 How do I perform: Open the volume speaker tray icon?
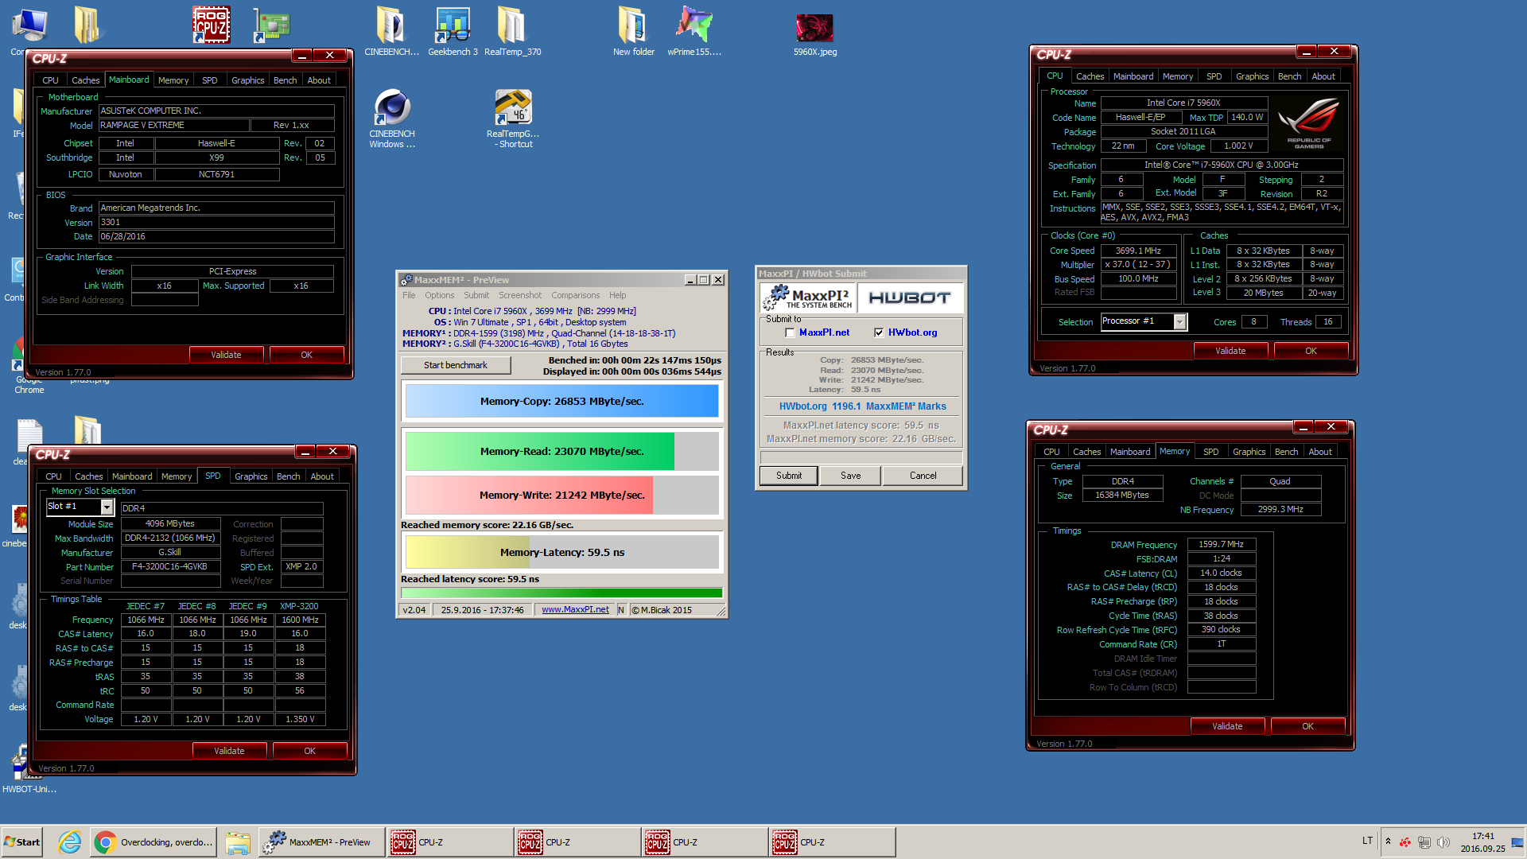point(1443,842)
